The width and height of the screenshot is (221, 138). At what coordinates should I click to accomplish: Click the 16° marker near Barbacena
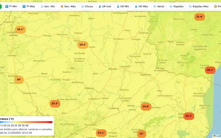point(19,80)
